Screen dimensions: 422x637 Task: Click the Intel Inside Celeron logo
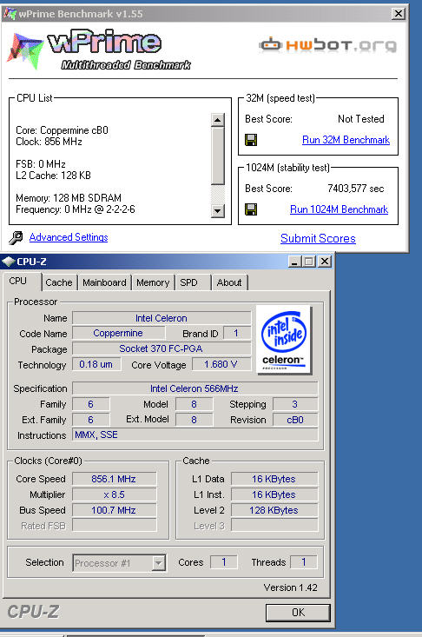click(284, 340)
